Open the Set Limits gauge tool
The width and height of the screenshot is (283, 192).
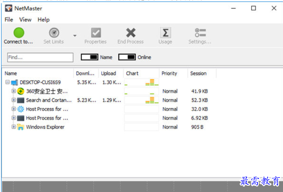pyautogui.click(x=54, y=33)
